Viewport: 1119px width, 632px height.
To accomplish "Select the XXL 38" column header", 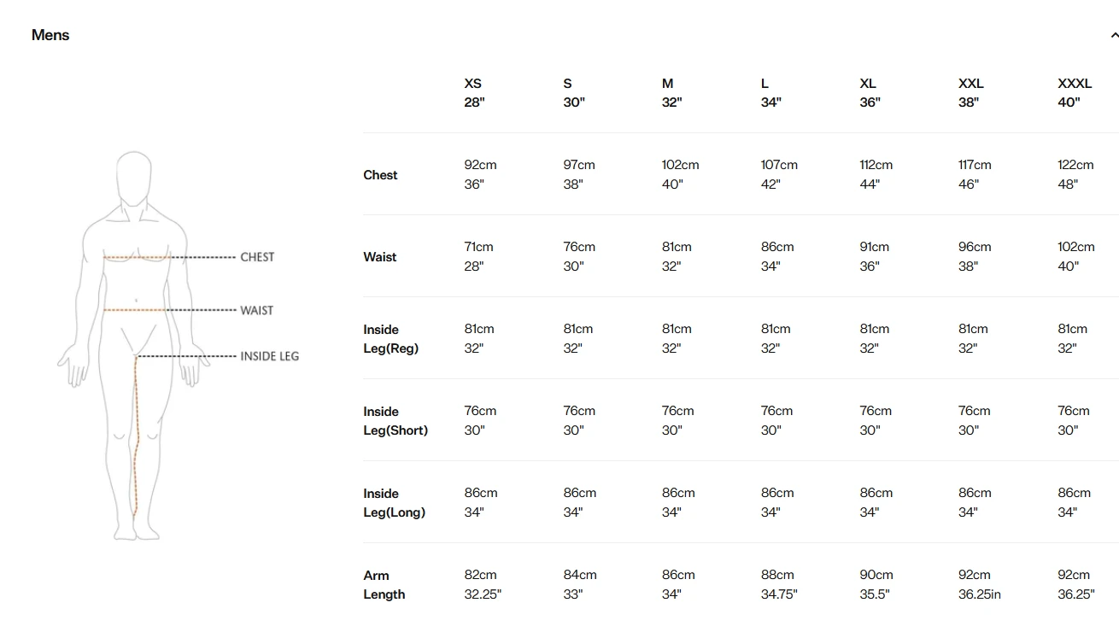I will pyautogui.click(x=970, y=93).
